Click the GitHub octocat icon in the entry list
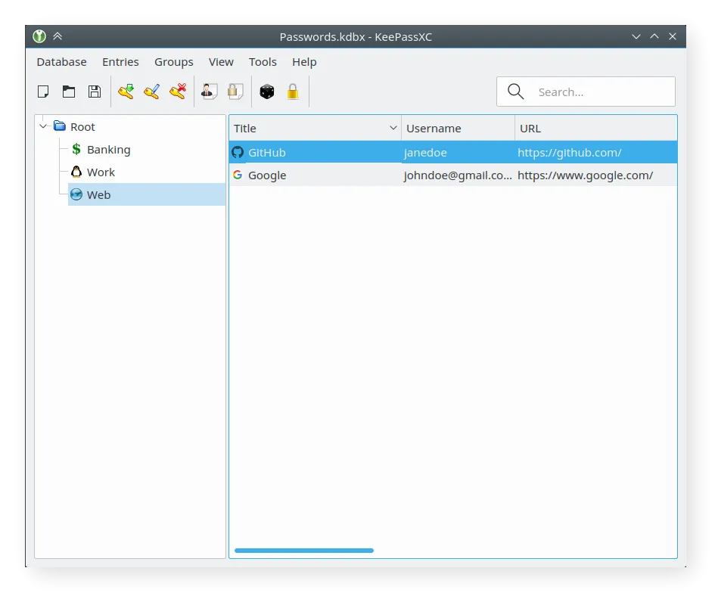Screen dimensions: 718x599 coord(238,152)
